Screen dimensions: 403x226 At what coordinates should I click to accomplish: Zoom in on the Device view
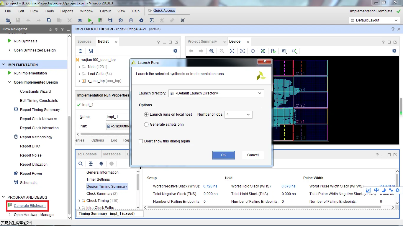pos(212,51)
